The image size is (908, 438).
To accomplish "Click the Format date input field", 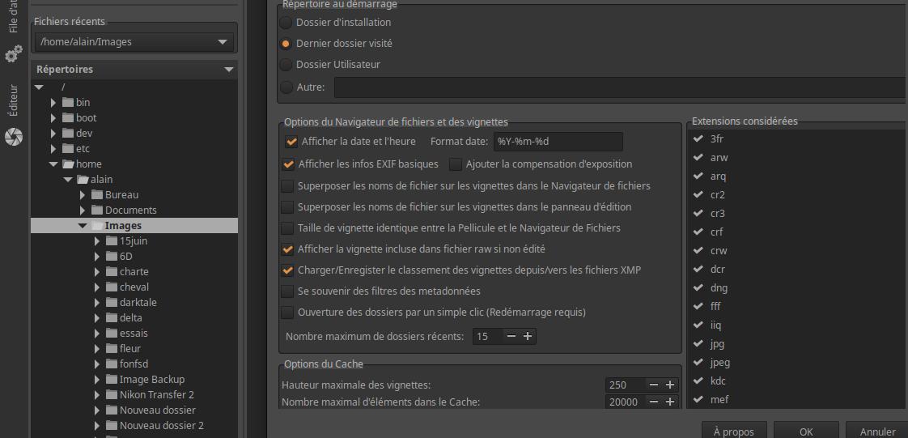I will coord(558,142).
